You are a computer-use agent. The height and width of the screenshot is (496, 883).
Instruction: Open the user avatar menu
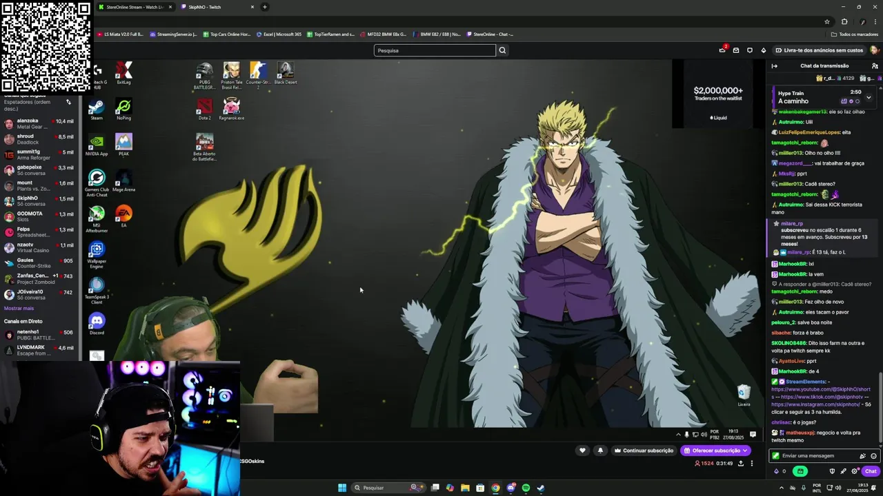874,50
